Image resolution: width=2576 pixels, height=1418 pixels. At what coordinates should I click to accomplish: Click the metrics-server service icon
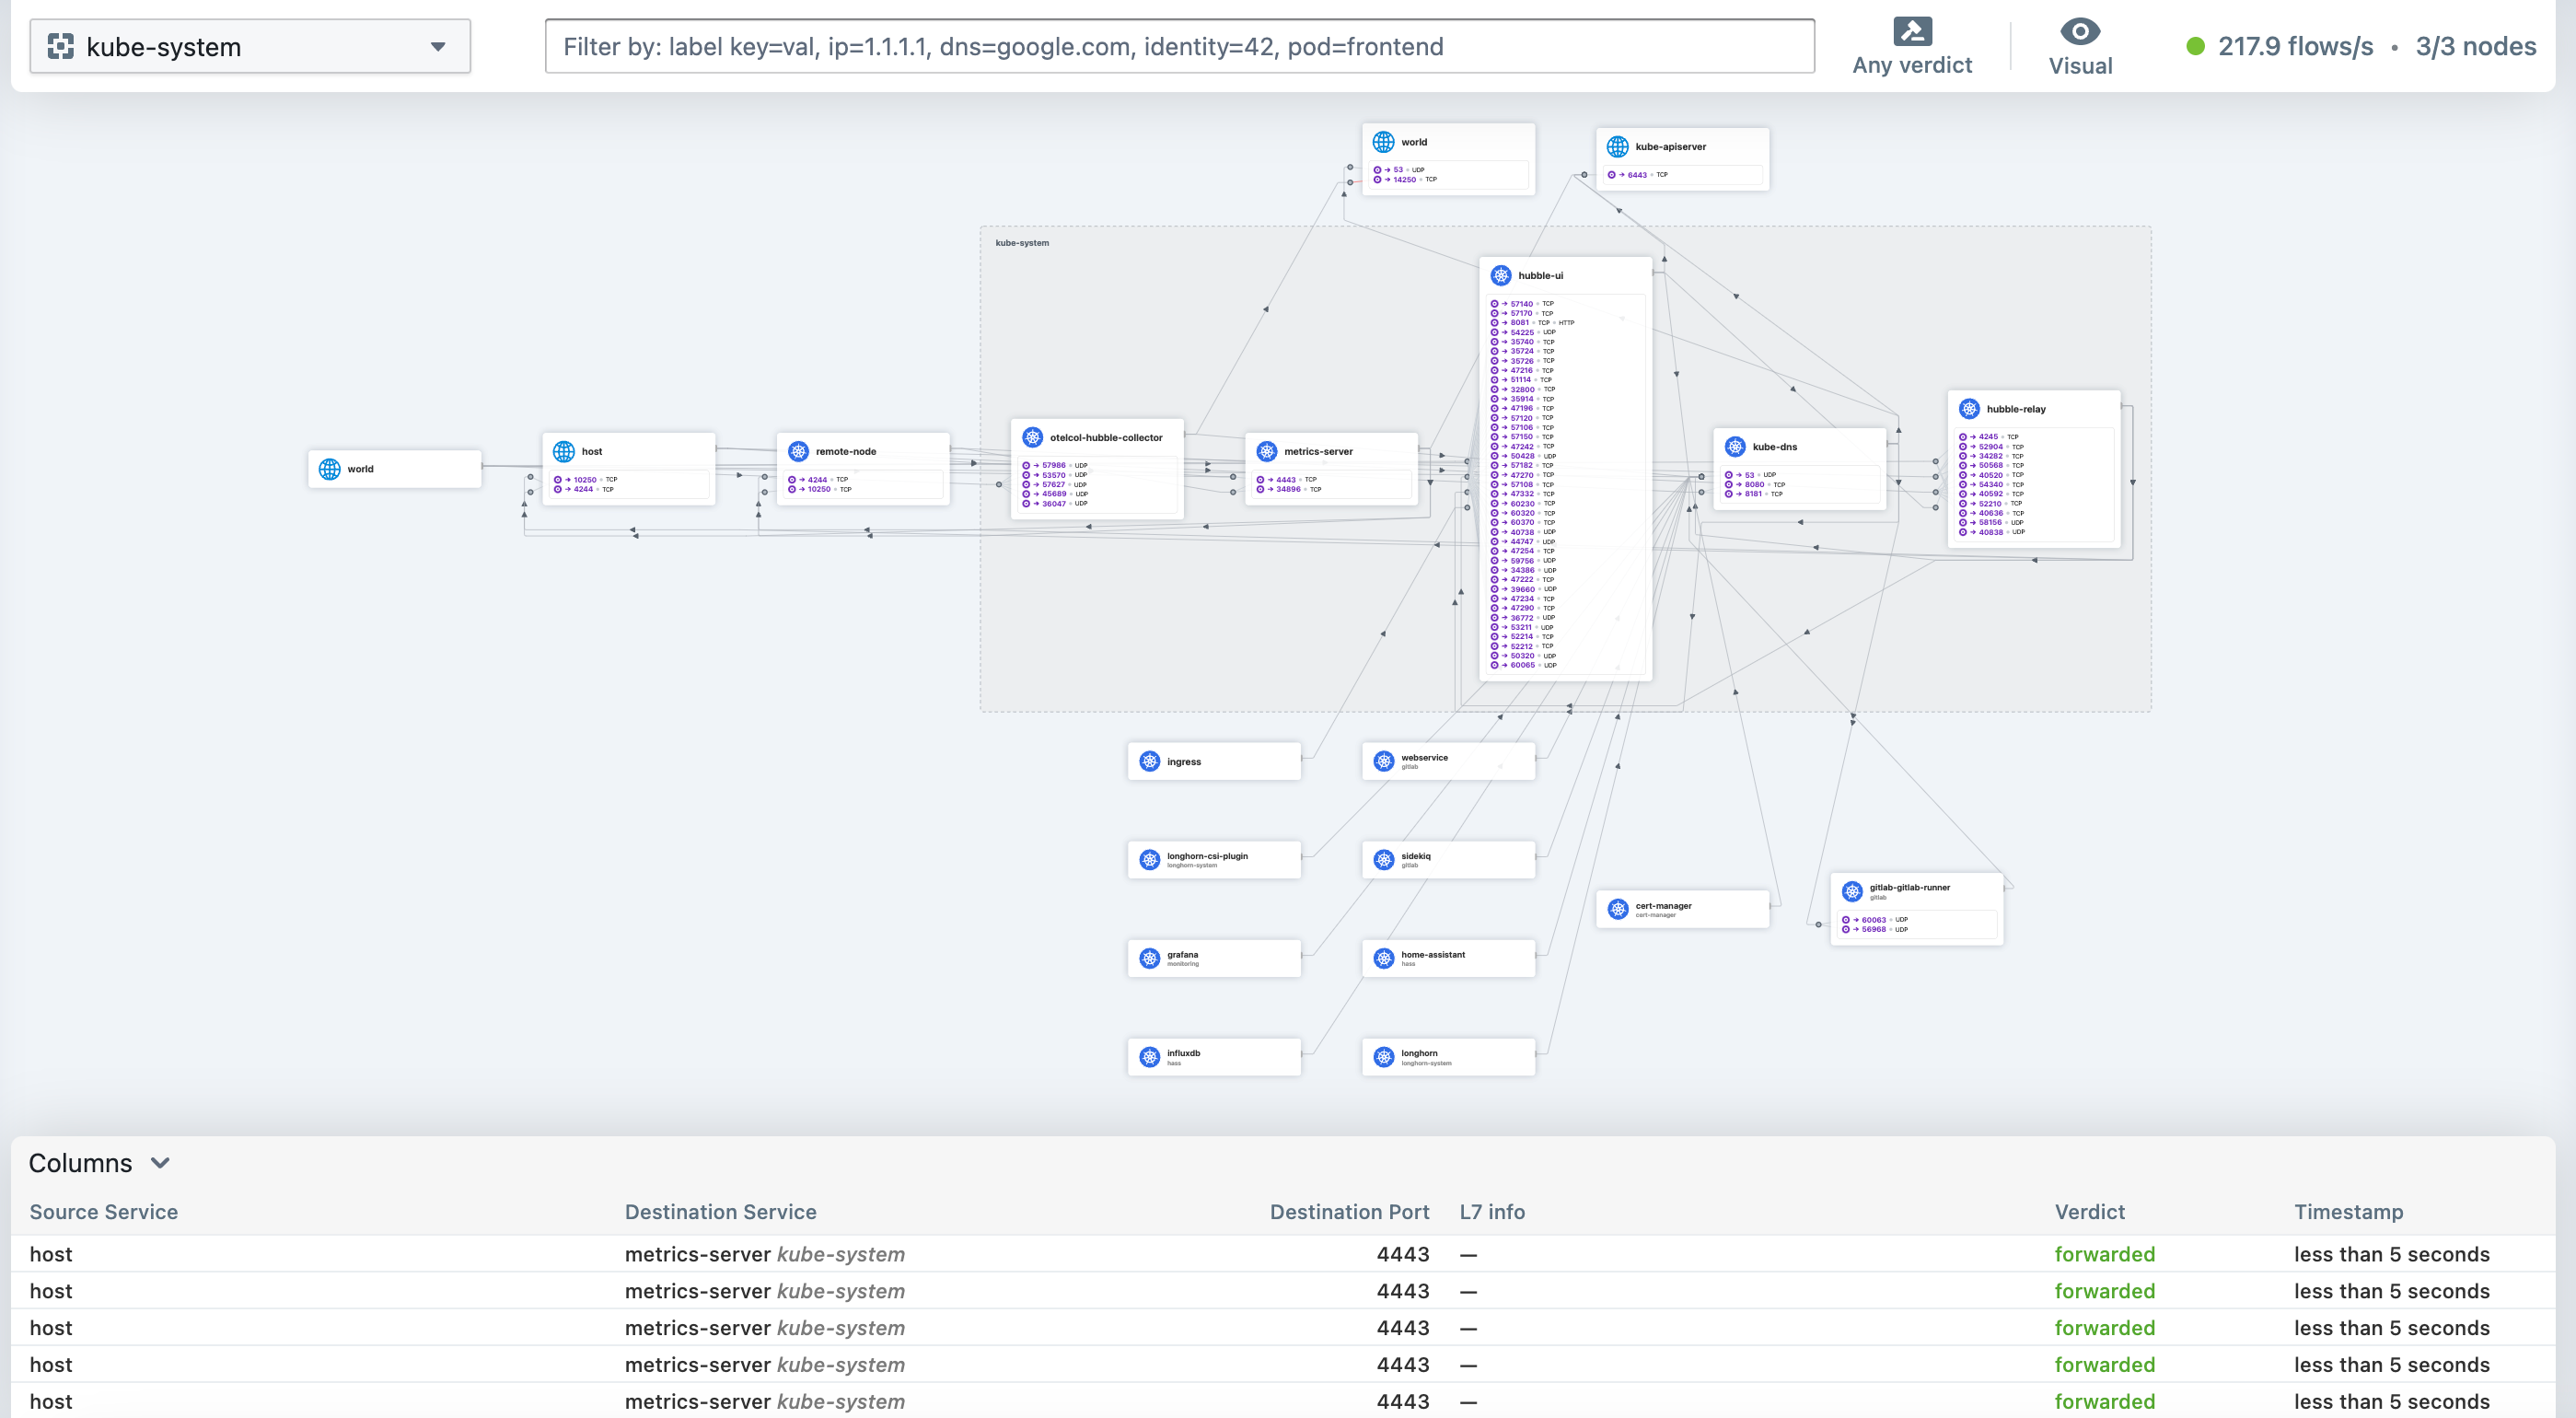tap(1266, 451)
